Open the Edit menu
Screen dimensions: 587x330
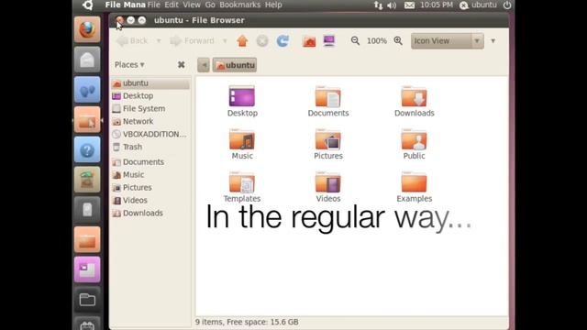[x=172, y=5]
